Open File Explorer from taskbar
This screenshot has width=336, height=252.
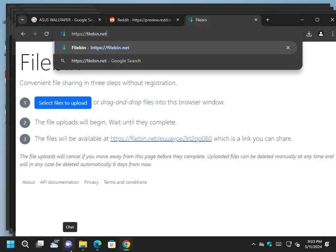click(83, 244)
